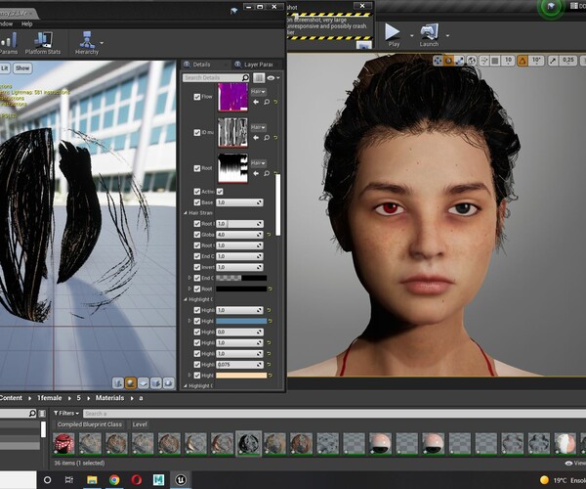Collapse the first Highlight category header
Viewport: 586px width, 489px height.
tap(186, 299)
